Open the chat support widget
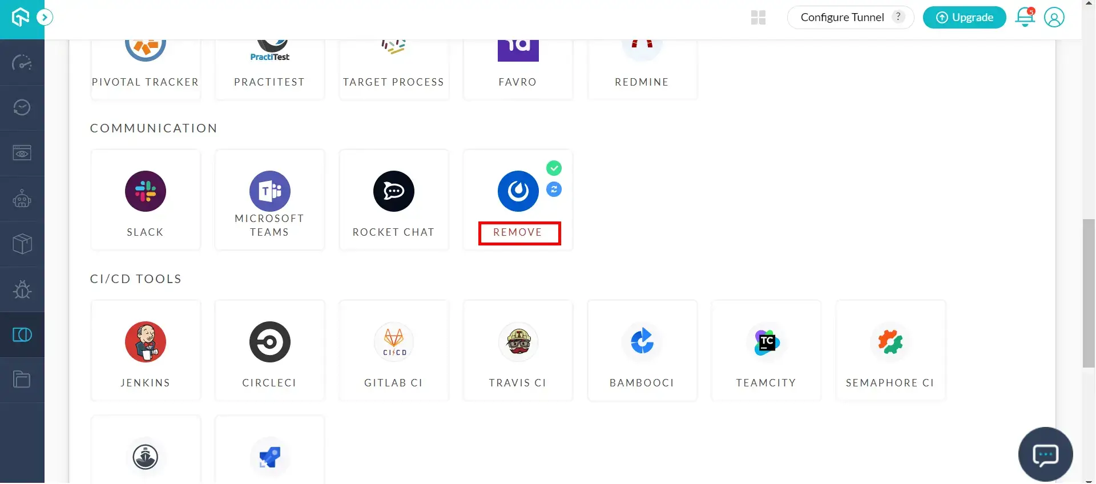Screen dimensions: 1096x484 click(1045, 455)
